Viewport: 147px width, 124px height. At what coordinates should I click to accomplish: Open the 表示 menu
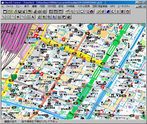(27, 6)
